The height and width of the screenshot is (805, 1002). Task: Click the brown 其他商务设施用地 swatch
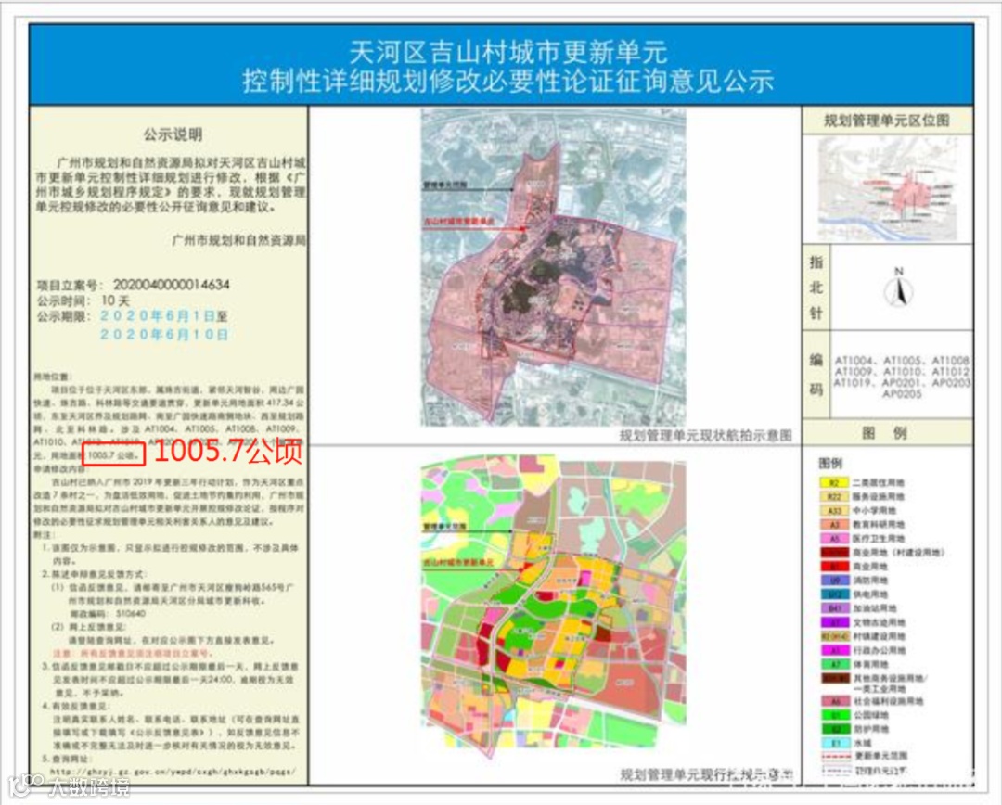tap(834, 679)
